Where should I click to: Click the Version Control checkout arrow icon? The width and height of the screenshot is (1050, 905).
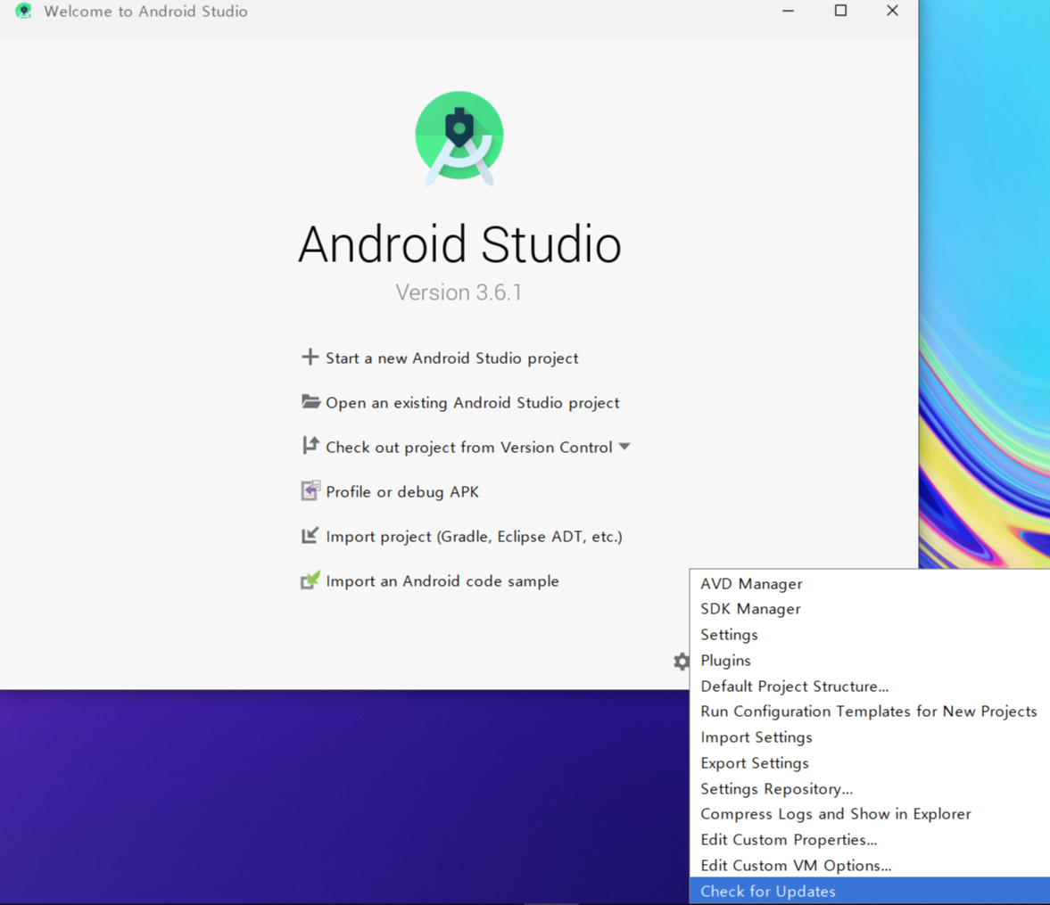pyautogui.click(x=310, y=445)
